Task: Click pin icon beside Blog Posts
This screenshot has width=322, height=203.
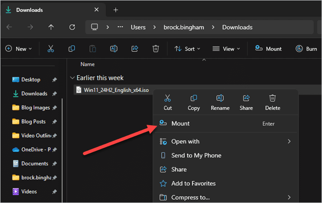Action: pos(54,122)
